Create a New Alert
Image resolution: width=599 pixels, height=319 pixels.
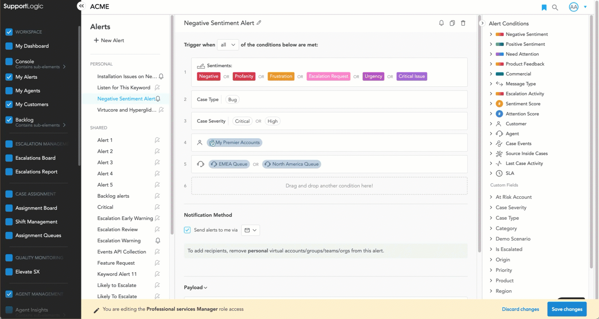coord(109,40)
